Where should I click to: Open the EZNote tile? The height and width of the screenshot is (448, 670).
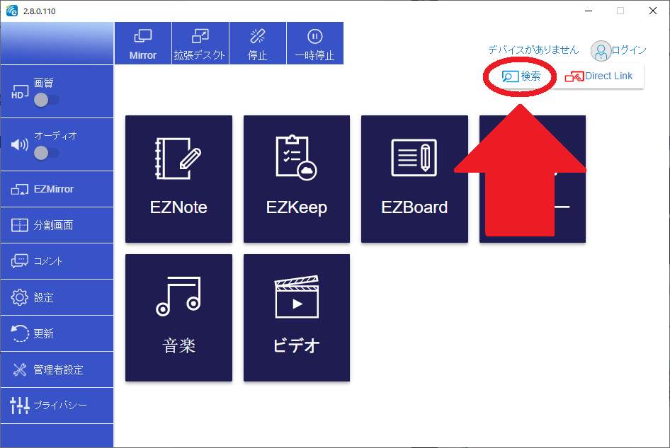coord(178,178)
